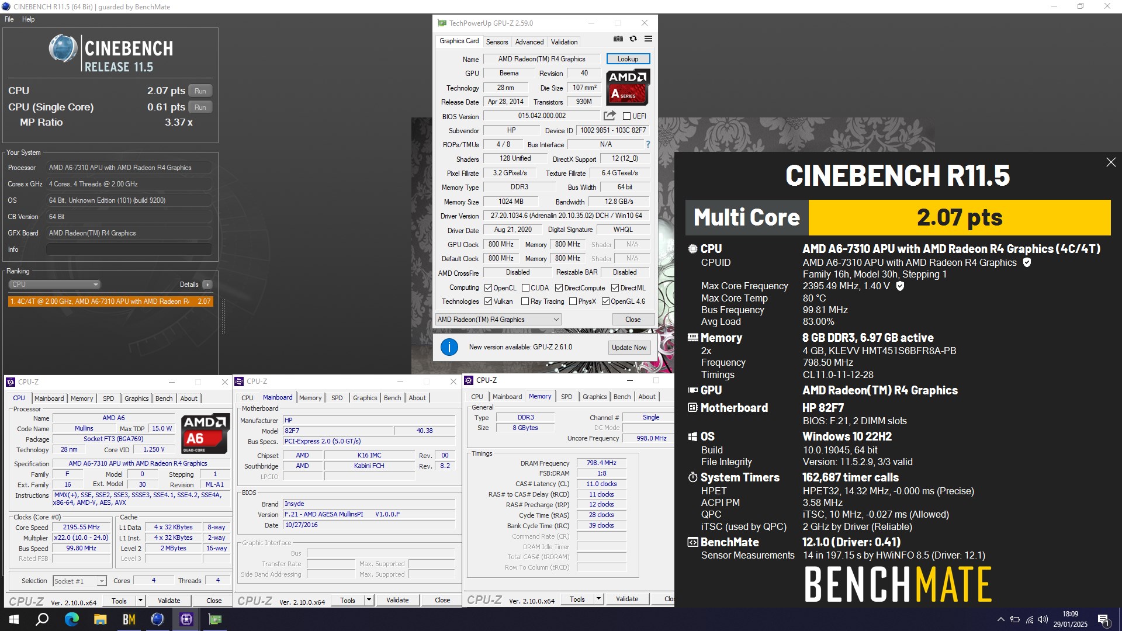
Task: Open Graphics tab in CPU-Z Memory window
Action: click(595, 397)
